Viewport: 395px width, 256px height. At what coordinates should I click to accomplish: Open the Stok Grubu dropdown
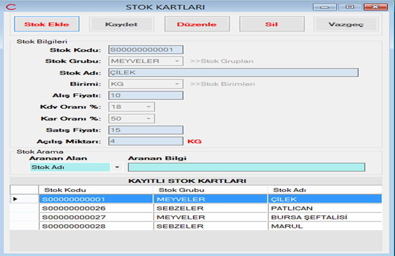click(176, 61)
